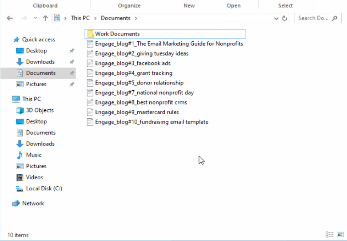The height and width of the screenshot is (241, 347).
Task: Click in the Search Documents field
Action: [313, 18]
